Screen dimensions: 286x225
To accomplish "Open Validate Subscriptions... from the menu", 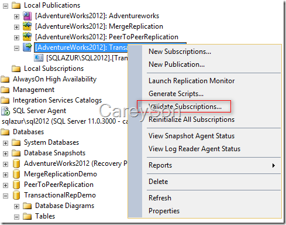I will click(212, 107).
